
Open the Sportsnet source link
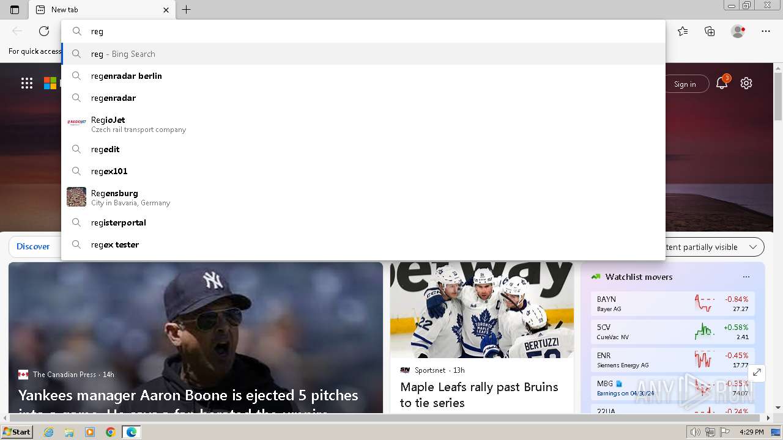coord(430,370)
